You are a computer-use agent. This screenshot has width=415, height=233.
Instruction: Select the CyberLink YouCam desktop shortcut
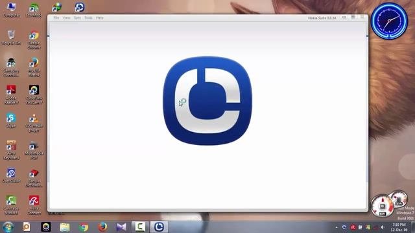pyautogui.click(x=34, y=94)
